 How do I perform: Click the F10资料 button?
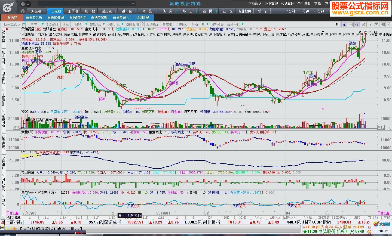coord(53,24)
